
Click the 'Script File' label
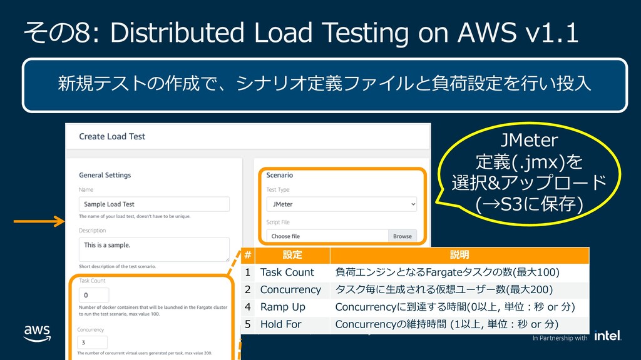(278, 222)
